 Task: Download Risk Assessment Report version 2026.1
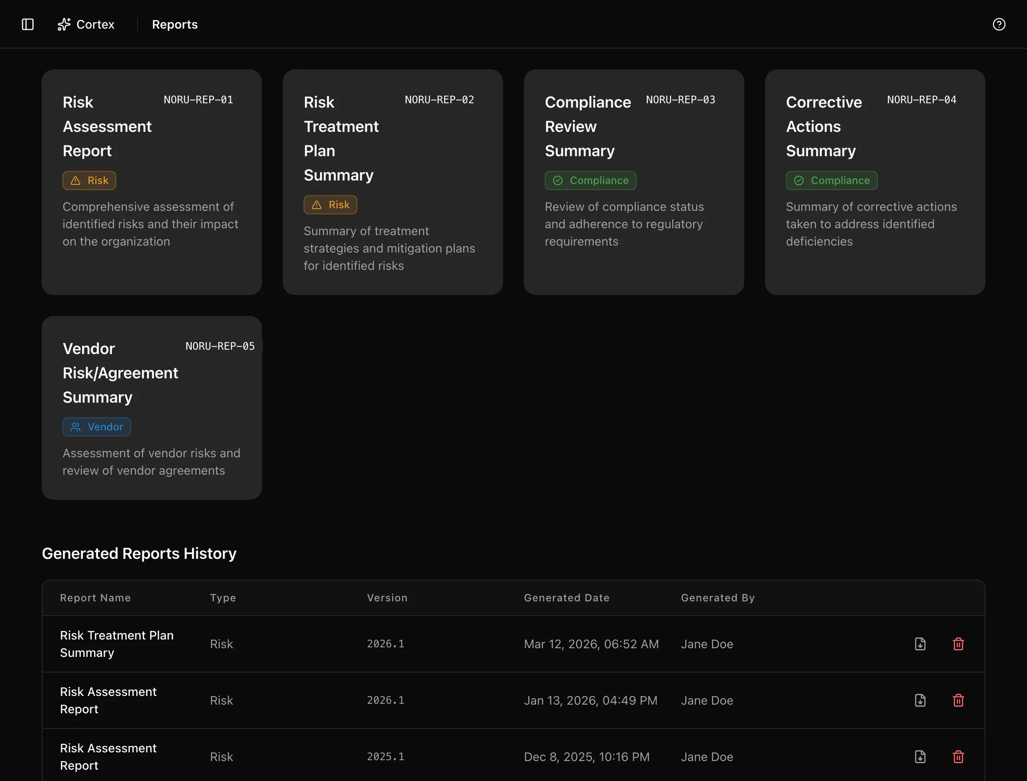point(920,700)
